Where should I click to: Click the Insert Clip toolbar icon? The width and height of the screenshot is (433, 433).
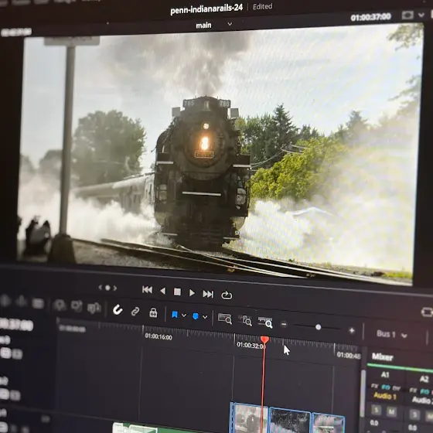(x=60, y=305)
